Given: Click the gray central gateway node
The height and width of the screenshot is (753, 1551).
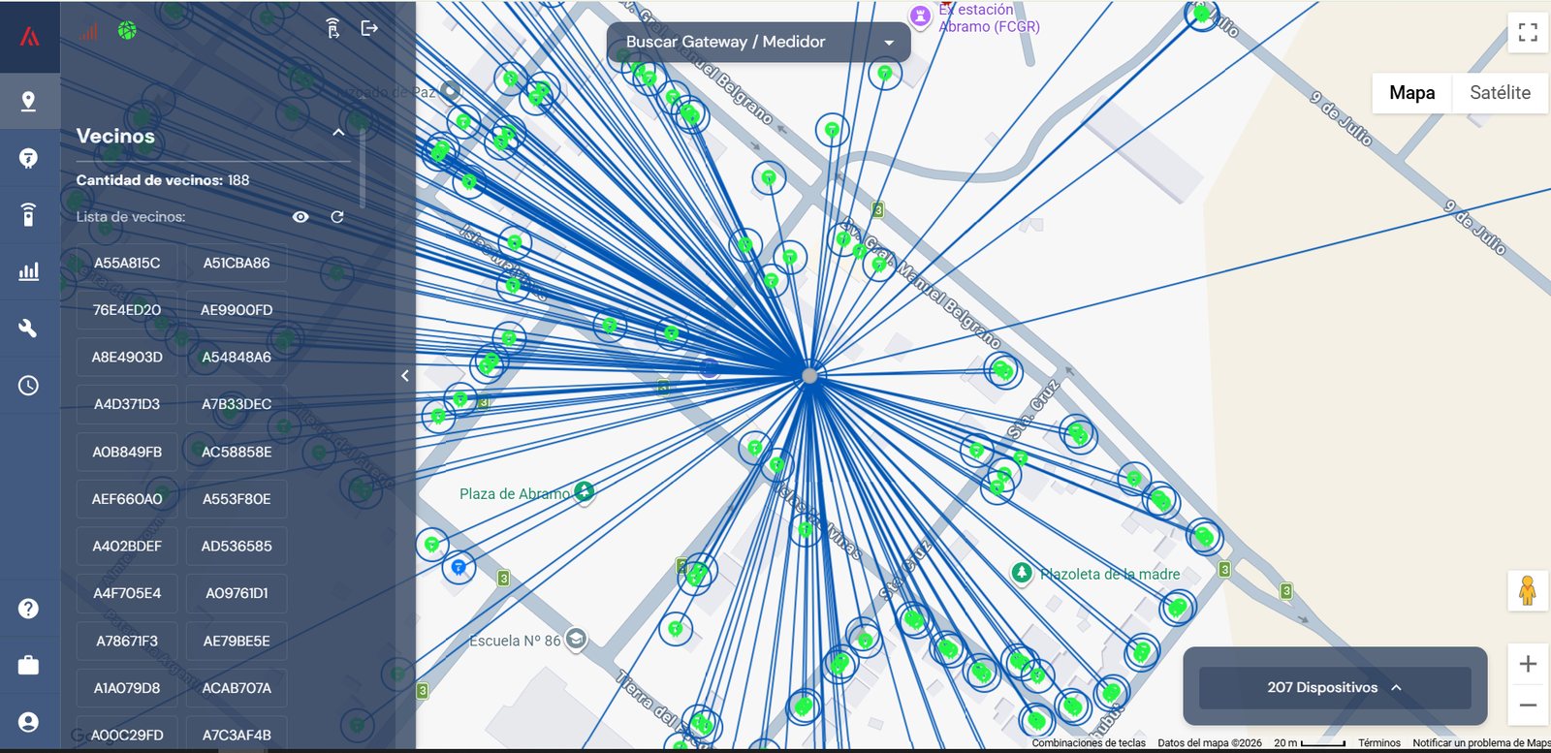Looking at the screenshot, I should (x=809, y=375).
